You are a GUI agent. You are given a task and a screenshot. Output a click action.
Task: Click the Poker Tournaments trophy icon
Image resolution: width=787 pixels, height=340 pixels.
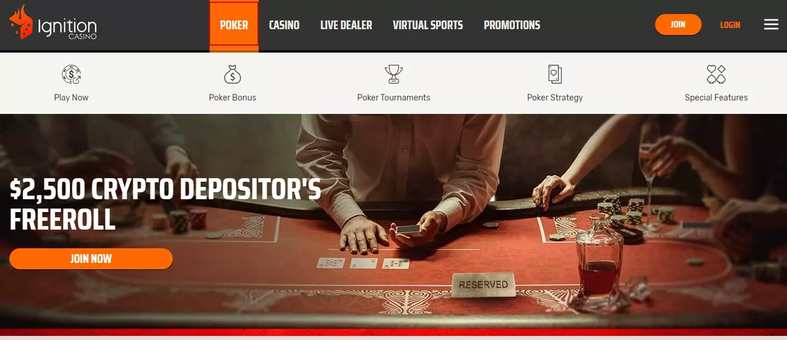pos(393,74)
